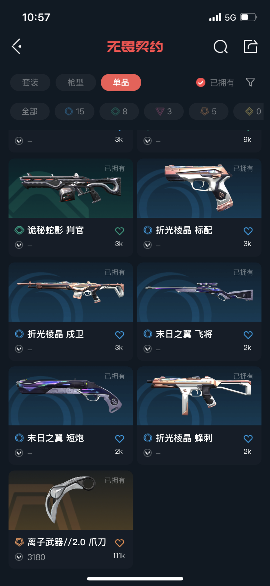The height and width of the screenshot is (586, 270).
Task: Switch to the 套装 tab
Action: point(30,82)
